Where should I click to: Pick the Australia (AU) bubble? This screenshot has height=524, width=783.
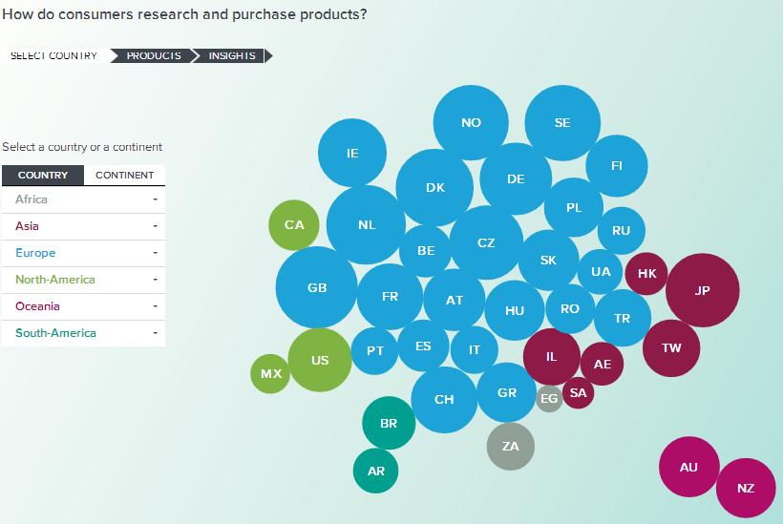688,467
